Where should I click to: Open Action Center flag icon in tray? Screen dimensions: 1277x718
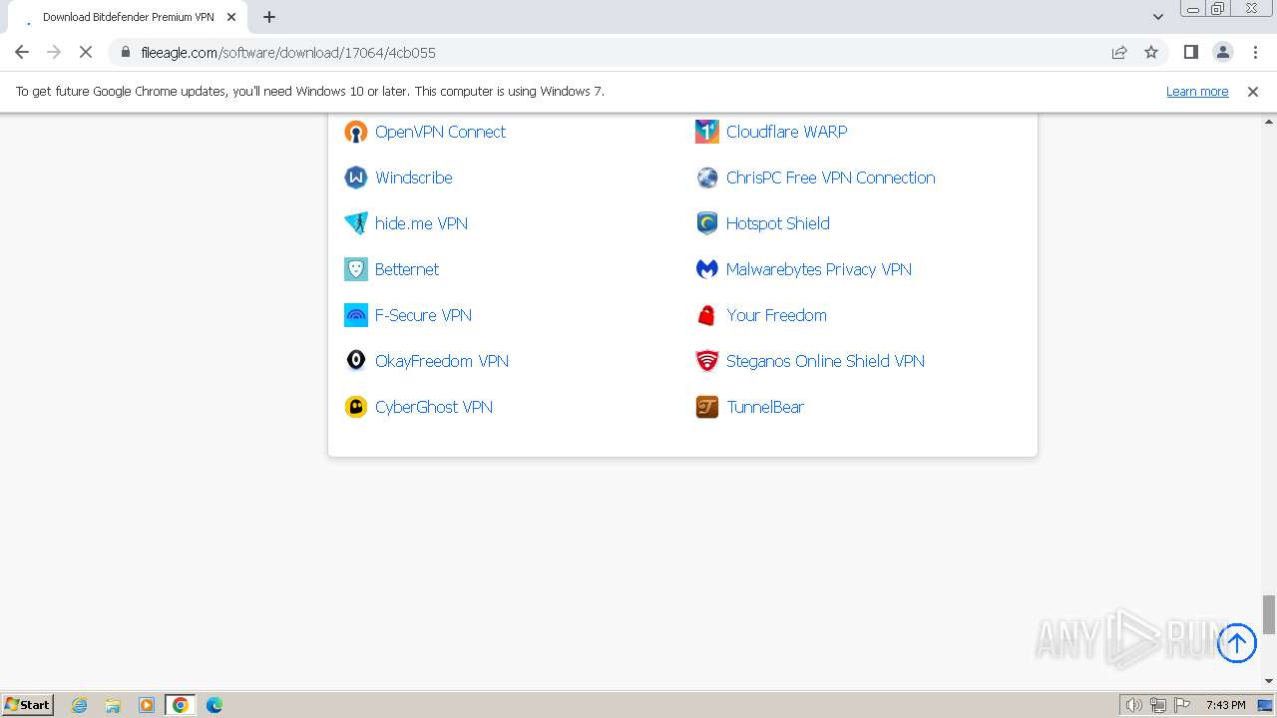1182,705
